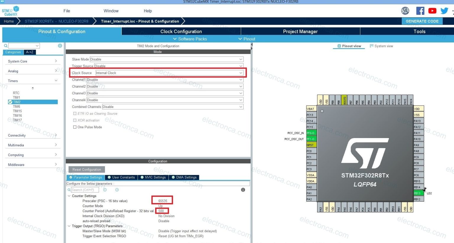Open the File menu

click(x=67, y=11)
